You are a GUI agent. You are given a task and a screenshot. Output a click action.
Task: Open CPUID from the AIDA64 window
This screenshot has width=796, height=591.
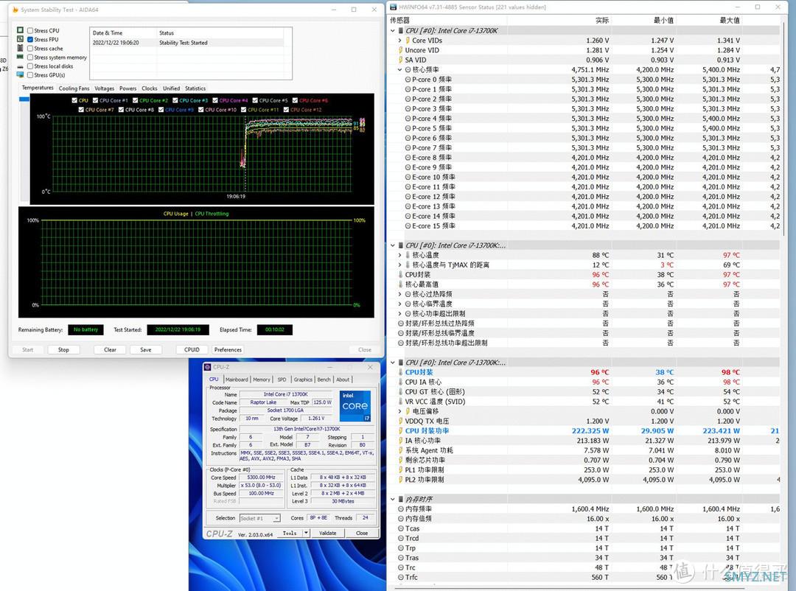pyautogui.click(x=192, y=350)
